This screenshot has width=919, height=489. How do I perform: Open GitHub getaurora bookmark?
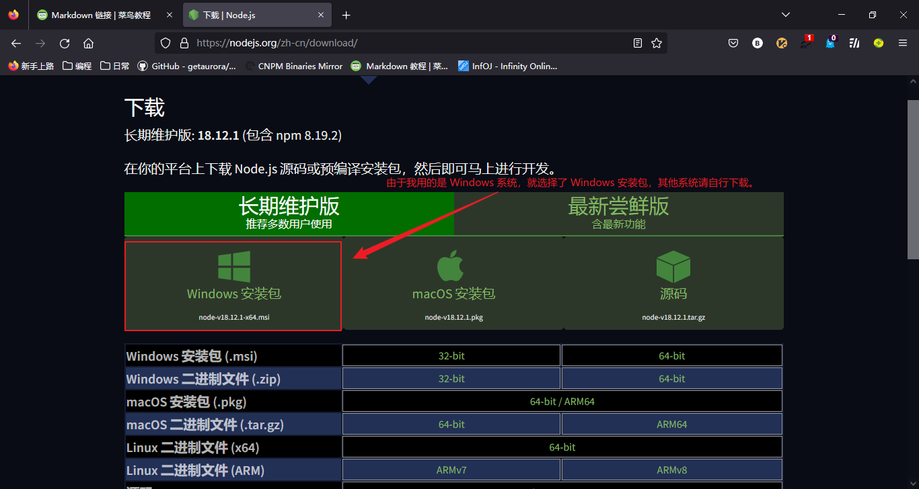pyautogui.click(x=187, y=66)
